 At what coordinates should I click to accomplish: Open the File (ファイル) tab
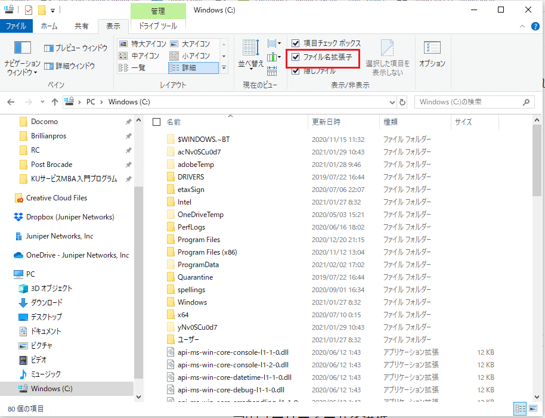coord(16,26)
